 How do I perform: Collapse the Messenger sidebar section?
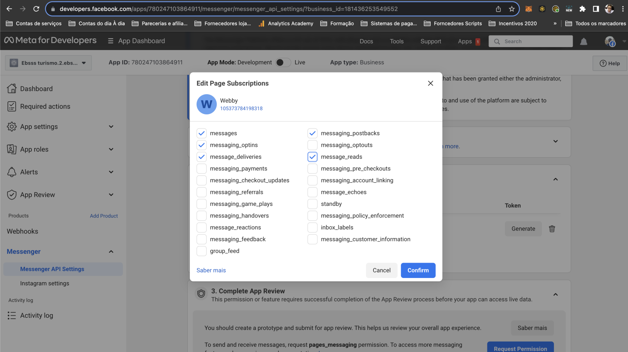111,251
